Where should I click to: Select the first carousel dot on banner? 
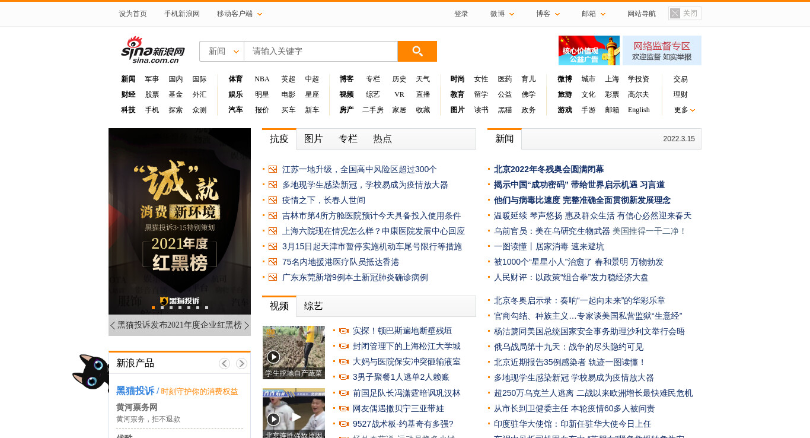[x=153, y=307]
